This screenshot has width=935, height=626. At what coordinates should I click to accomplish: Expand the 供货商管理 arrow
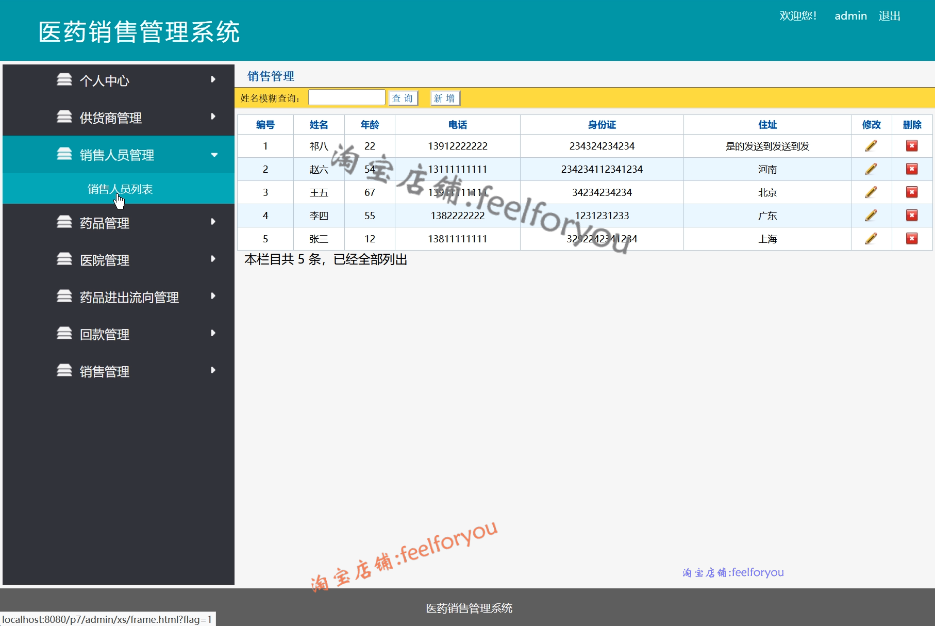(x=213, y=117)
